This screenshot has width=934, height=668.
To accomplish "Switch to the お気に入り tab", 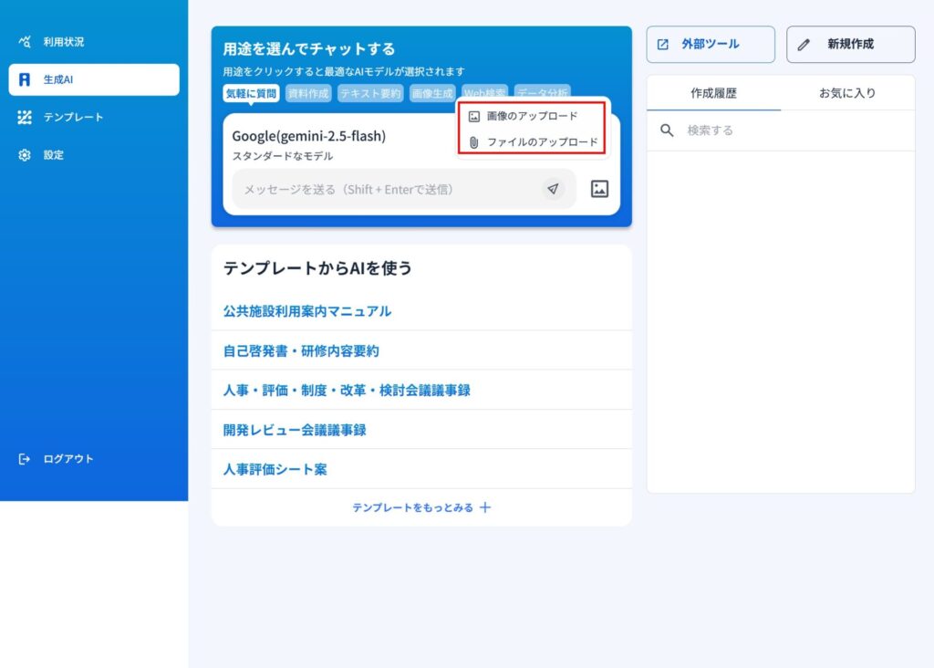I will (x=847, y=93).
